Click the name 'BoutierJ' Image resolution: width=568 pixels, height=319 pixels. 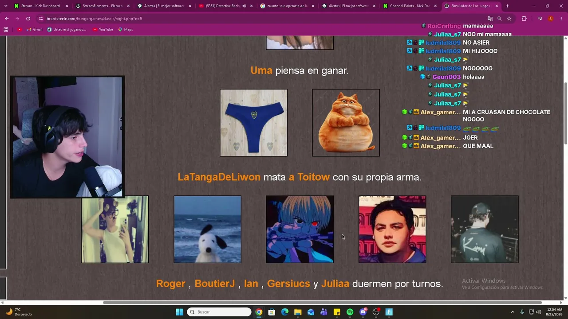pos(214,284)
